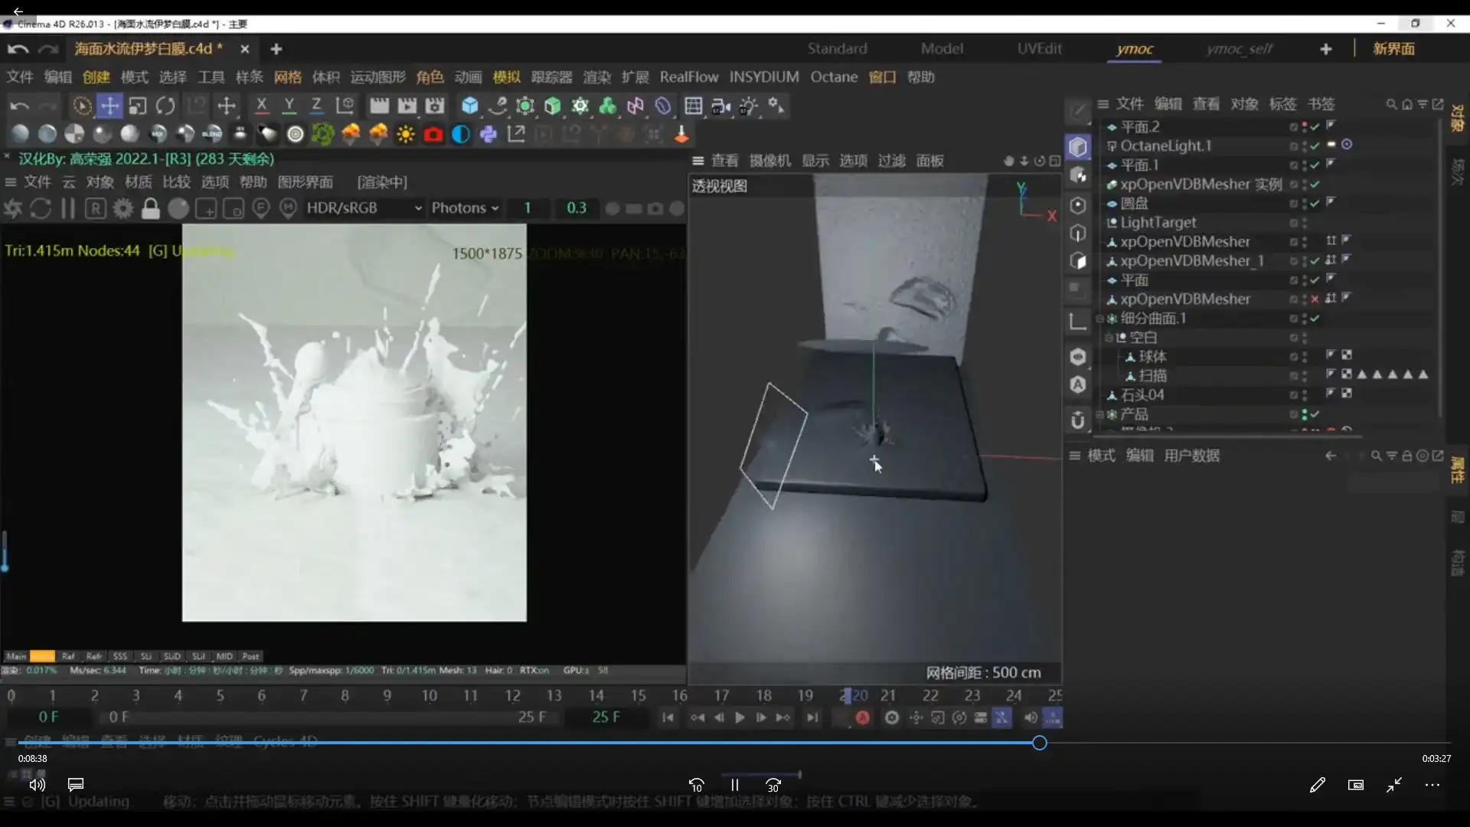This screenshot has height=827, width=1470.
Task: Open the HDR/sRGB color space dropdown
Action: pos(364,208)
